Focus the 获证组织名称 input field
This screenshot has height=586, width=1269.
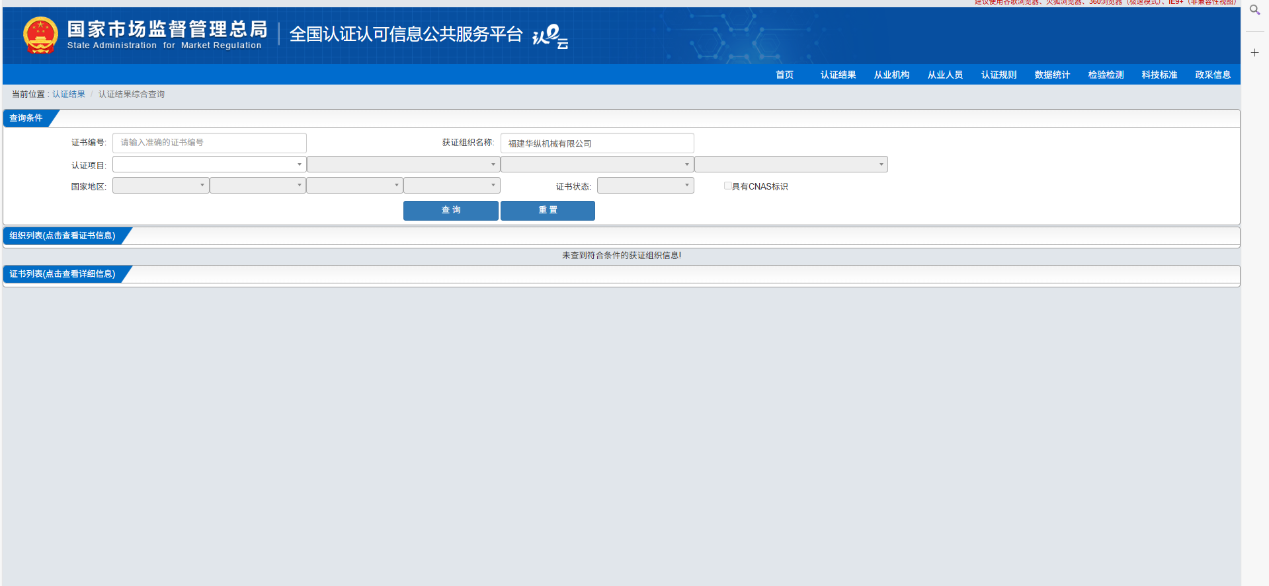click(x=597, y=143)
